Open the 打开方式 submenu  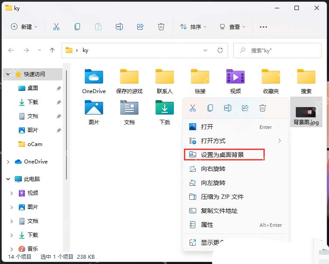pos(236,141)
